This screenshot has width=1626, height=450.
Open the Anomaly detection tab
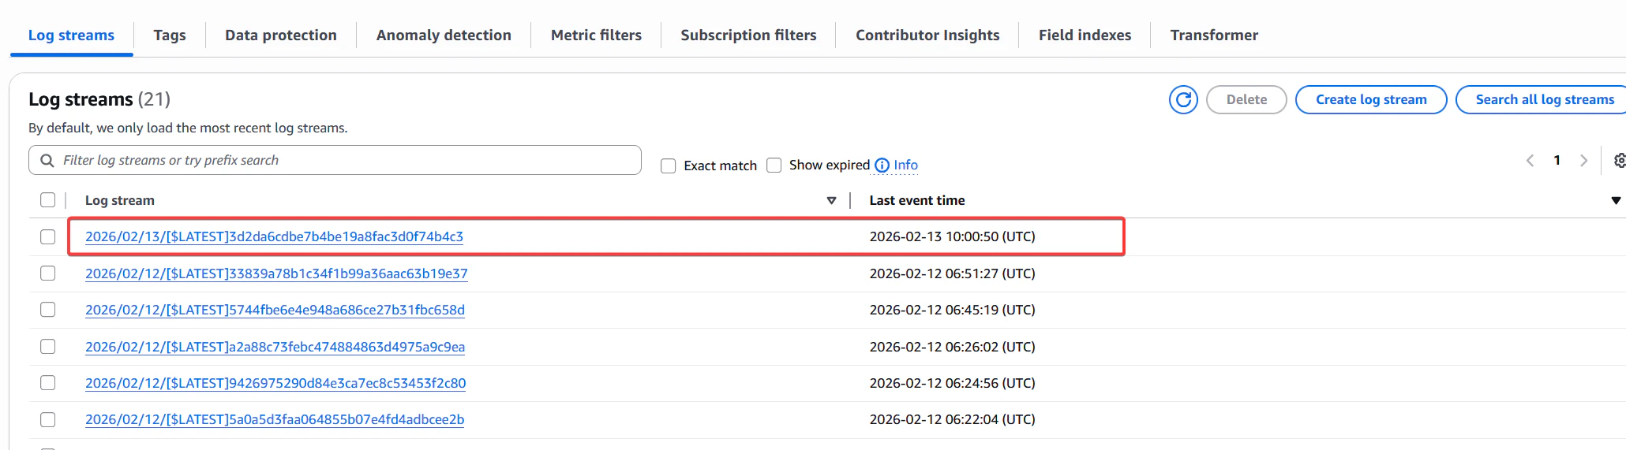(444, 35)
